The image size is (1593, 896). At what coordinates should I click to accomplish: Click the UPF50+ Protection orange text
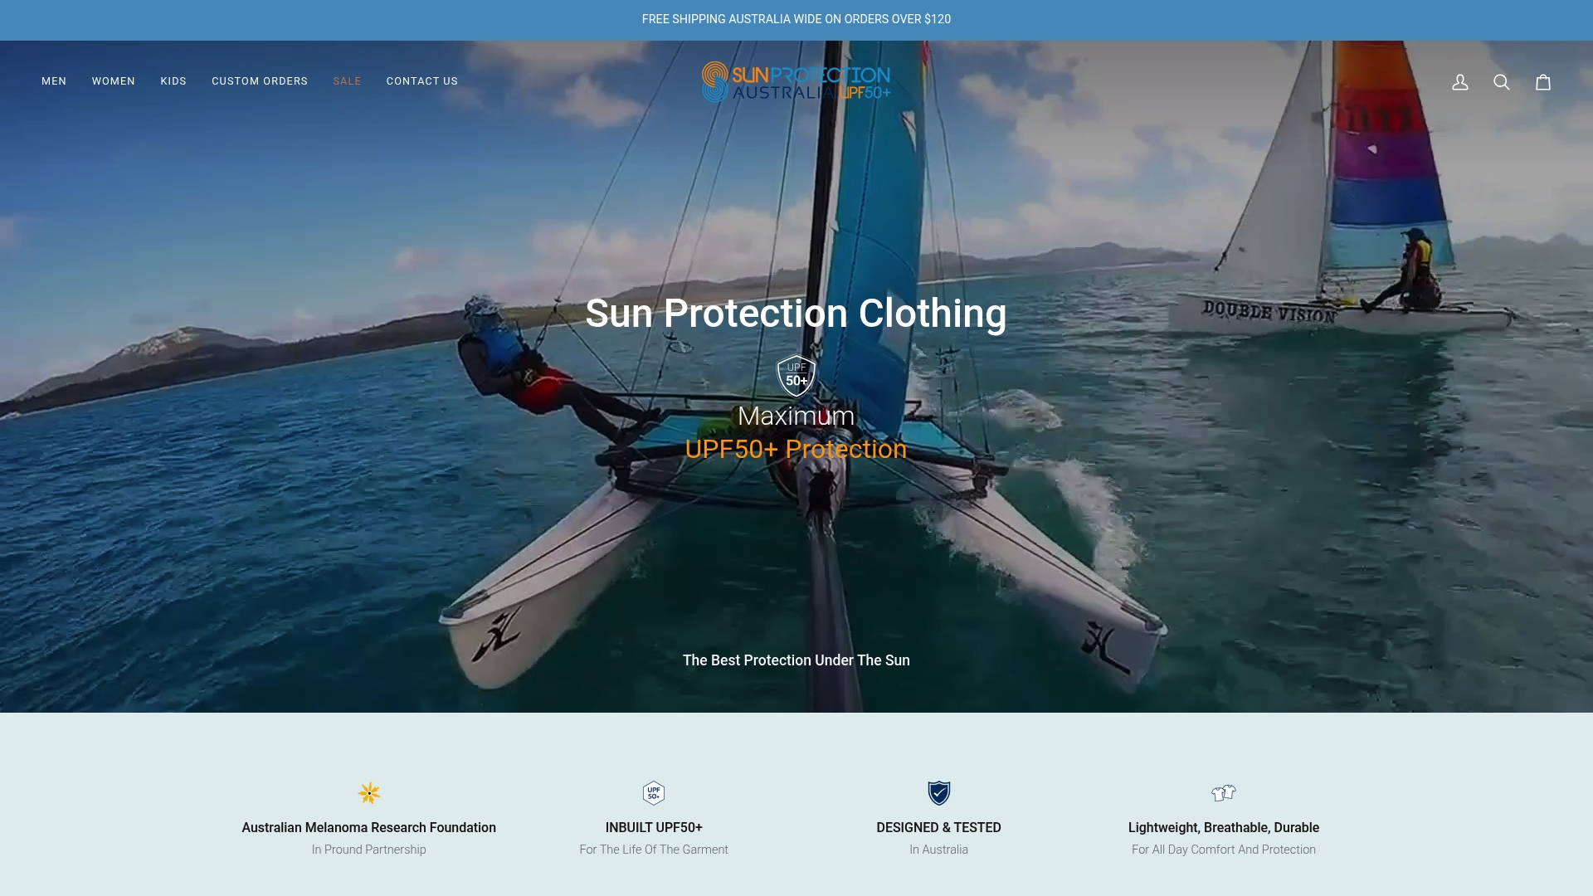tap(796, 450)
